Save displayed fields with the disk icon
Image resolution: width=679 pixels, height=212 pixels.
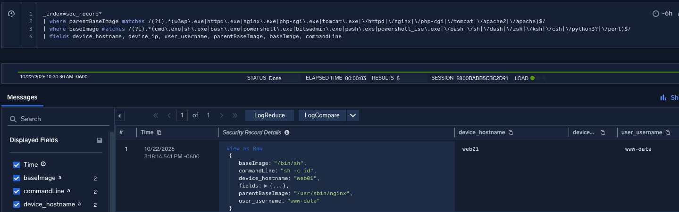click(100, 140)
